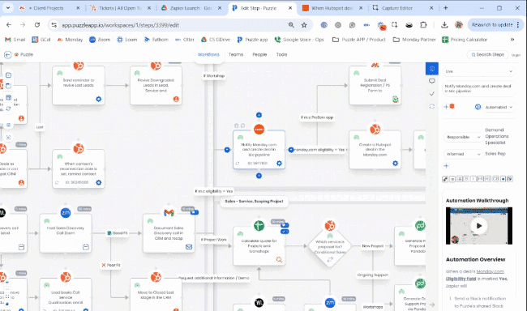
Task: Switch to Tools tab
Action: click(x=281, y=54)
